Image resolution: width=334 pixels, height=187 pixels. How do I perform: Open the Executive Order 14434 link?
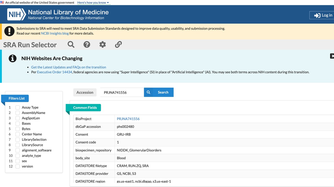(x=55, y=72)
